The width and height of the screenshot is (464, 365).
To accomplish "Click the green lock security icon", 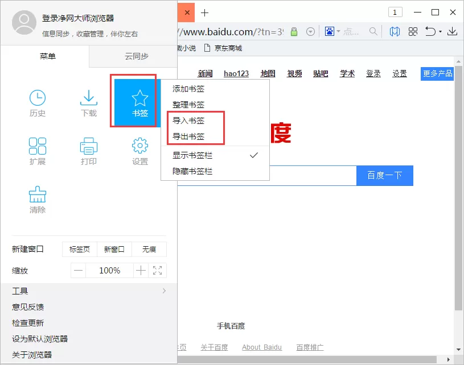I will (x=294, y=31).
